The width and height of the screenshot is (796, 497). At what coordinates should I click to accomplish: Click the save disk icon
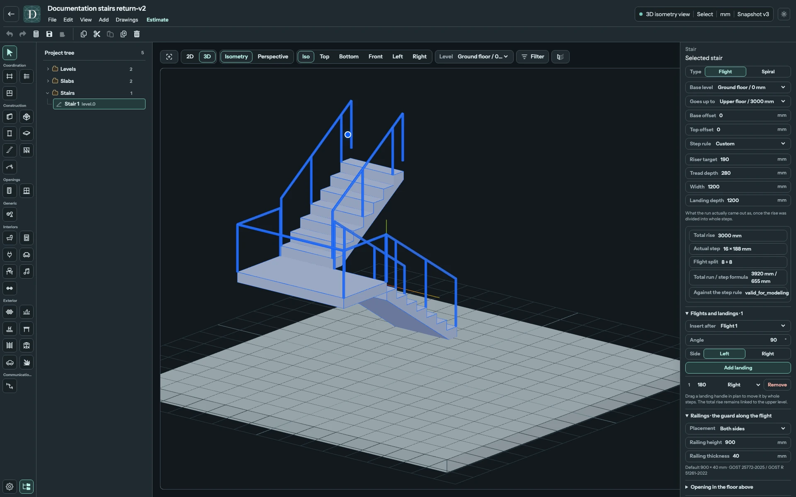[49, 34]
